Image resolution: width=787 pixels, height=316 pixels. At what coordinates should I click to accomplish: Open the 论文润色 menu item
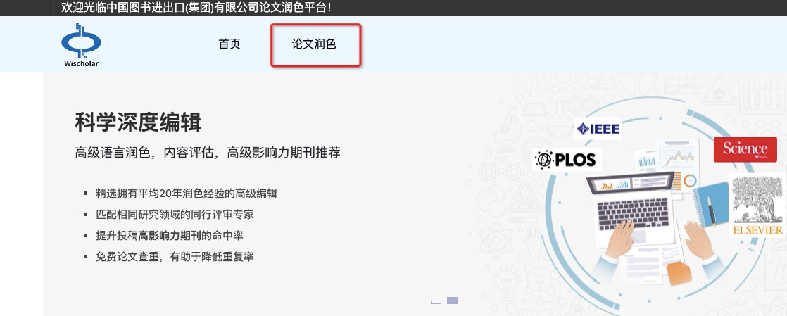click(x=315, y=44)
